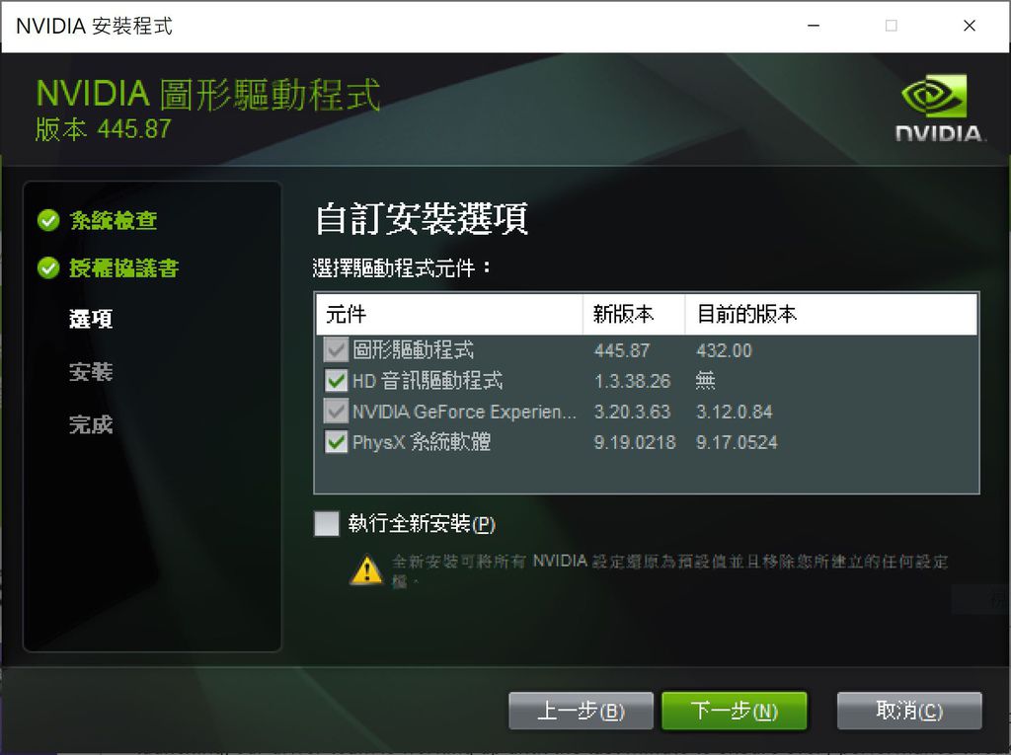Cancel installation with 取消 button
The width and height of the screenshot is (1011, 755).
[909, 711]
